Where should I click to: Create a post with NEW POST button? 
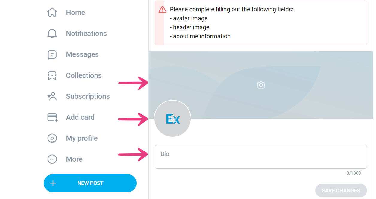click(90, 183)
